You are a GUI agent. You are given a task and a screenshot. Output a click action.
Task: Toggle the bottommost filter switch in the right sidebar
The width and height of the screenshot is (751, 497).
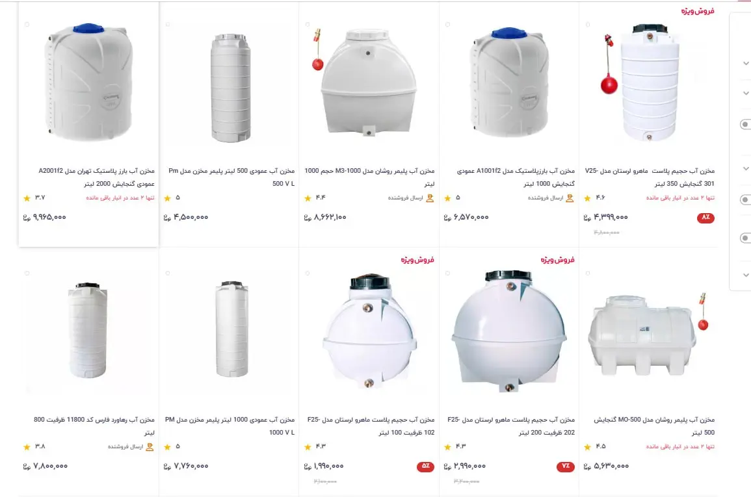[x=745, y=238]
